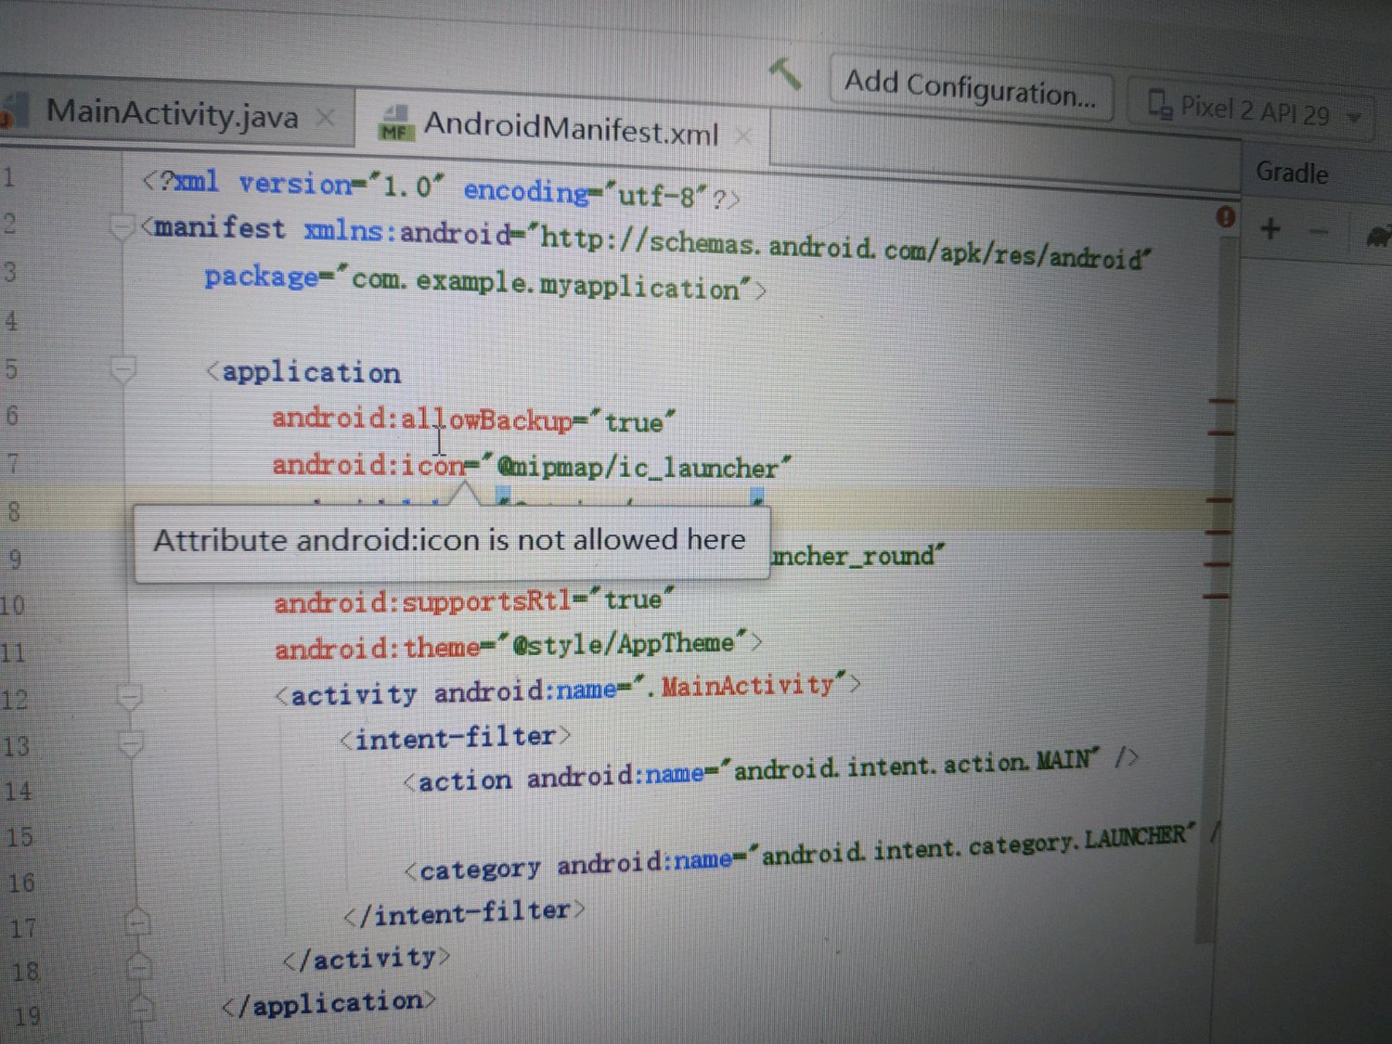The image size is (1392, 1044).
Task: Click the xml version declaration on line 1
Action: (441, 188)
